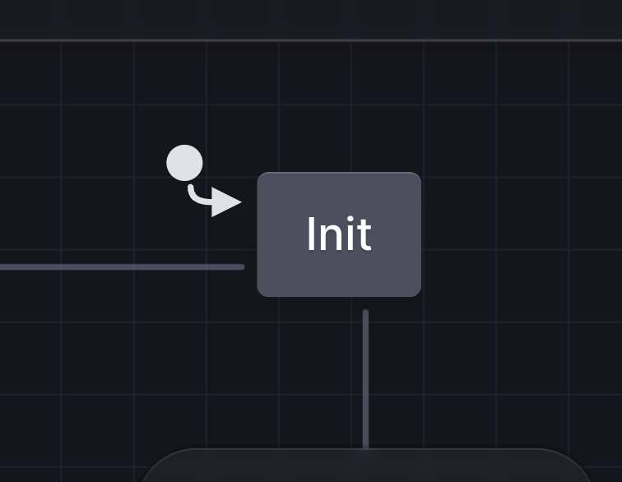Select the horizontal transition line left of Init
Screen dimensions: 622x482
(x=123, y=266)
